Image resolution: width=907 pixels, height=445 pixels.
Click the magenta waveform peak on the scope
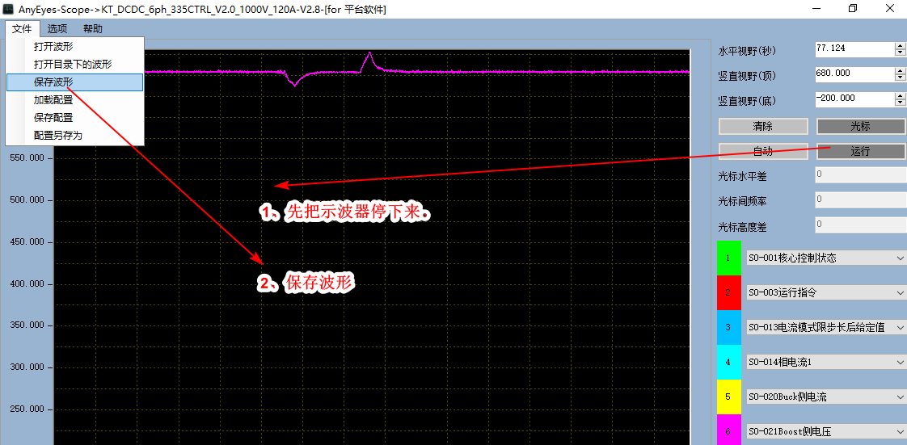369,54
